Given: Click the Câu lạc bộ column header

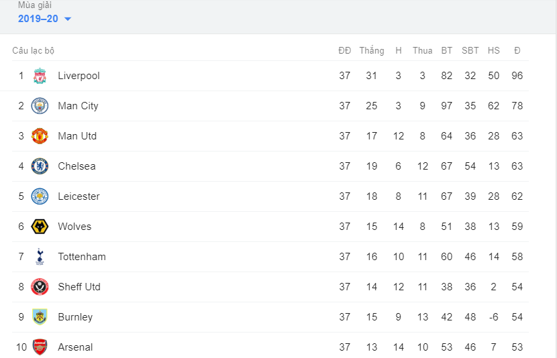Looking at the screenshot, I should pyautogui.click(x=34, y=51).
